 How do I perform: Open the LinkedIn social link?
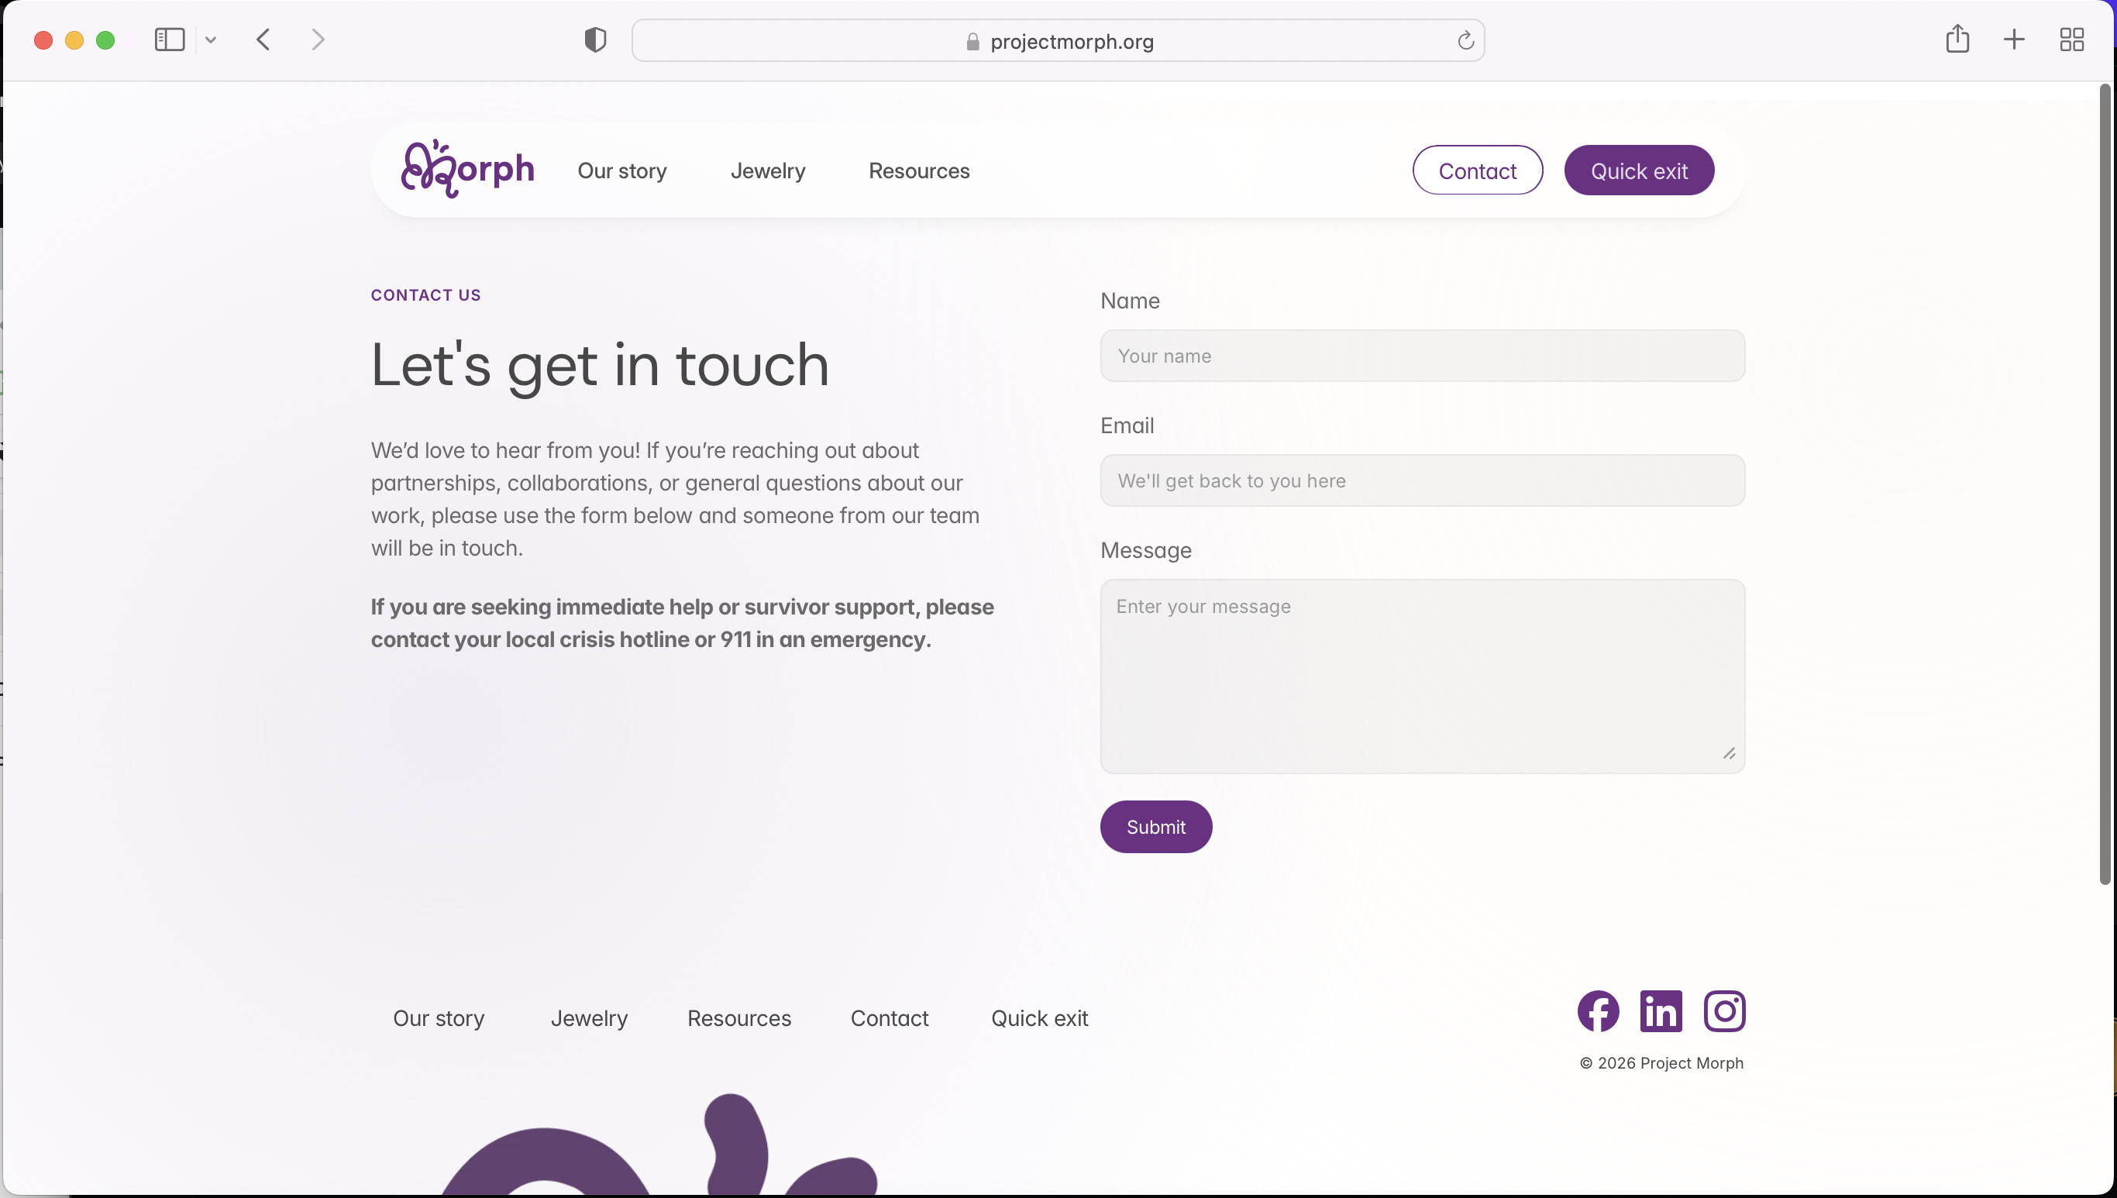1661,1011
